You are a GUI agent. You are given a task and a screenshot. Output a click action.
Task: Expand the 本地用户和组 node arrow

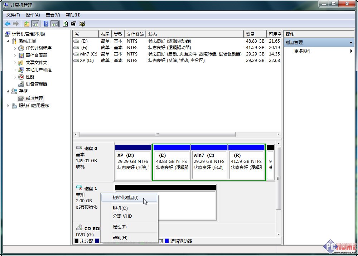point(15,70)
